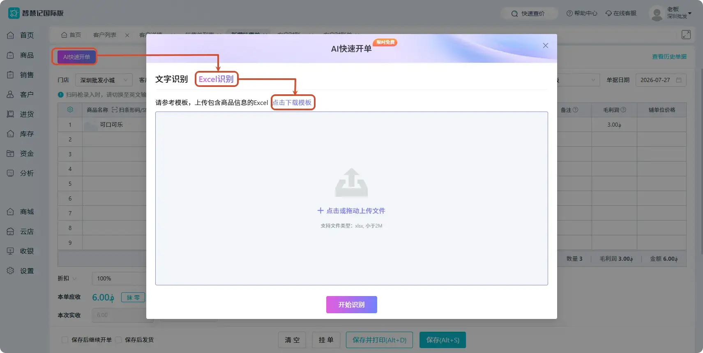Click the 快速查价 search icon
This screenshot has height=353, width=703.
[514, 14]
